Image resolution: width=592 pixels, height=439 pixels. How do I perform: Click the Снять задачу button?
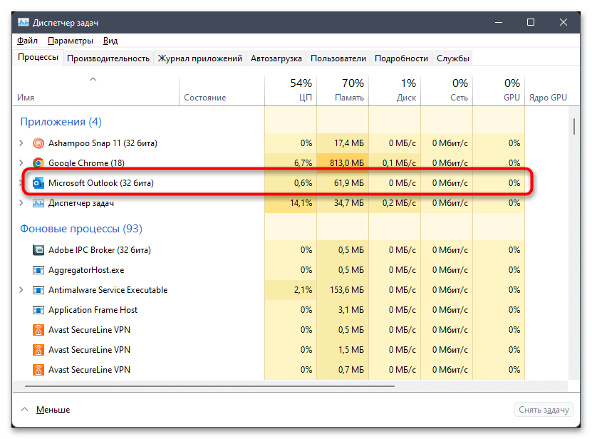click(x=544, y=410)
